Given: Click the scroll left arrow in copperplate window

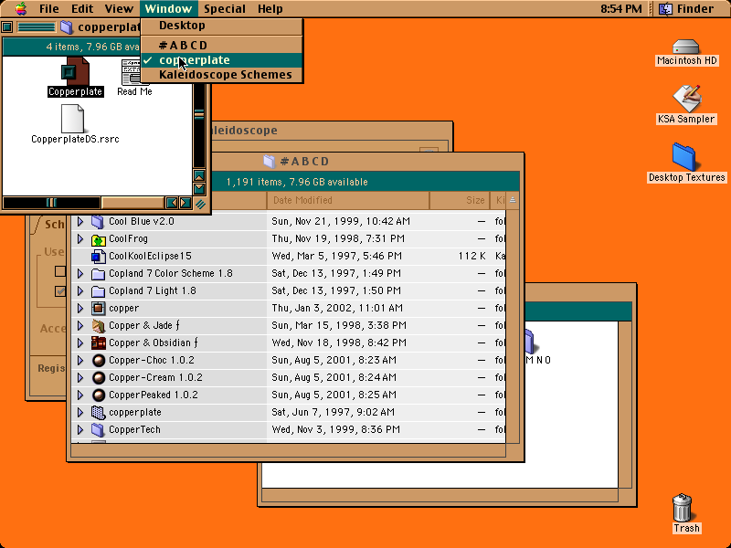Looking at the screenshot, I should (172, 203).
